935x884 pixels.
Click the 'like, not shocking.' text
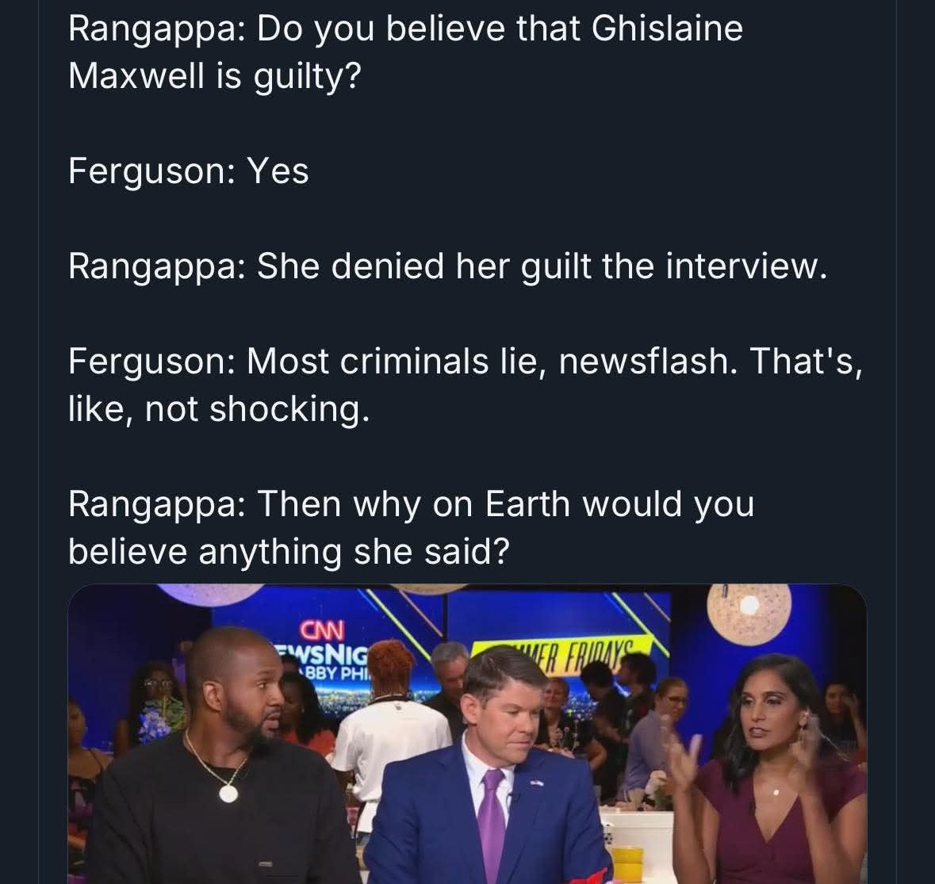219,409
